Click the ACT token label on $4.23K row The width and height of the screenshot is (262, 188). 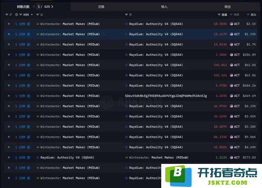[x=237, y=106]
